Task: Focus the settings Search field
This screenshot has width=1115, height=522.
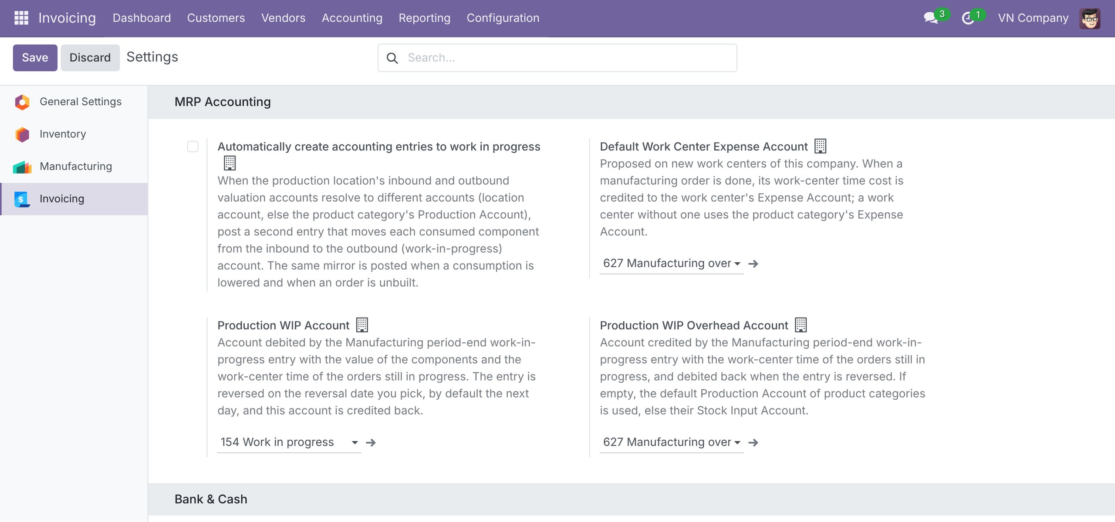Action: tap(557, 58)
